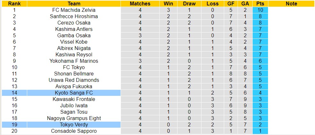Open the Yokohama F Marinos team entry

(74, 61)
